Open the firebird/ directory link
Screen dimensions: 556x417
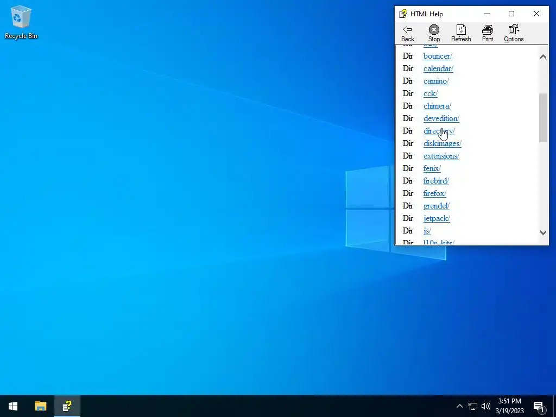tap(436, 181)
